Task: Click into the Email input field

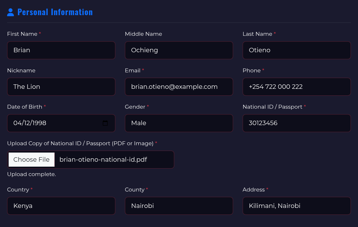Action: tap(179, 87)
